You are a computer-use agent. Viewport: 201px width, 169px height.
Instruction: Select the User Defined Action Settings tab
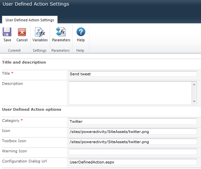point(30,20)
